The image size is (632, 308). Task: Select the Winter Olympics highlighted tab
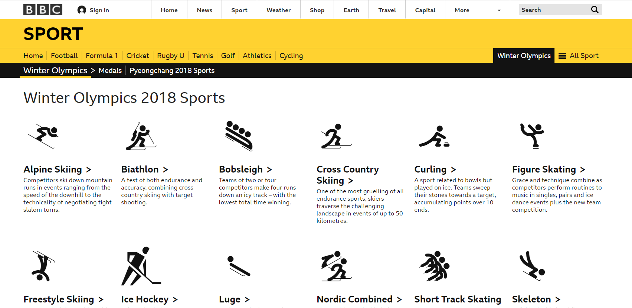click(x=524, y=56)
